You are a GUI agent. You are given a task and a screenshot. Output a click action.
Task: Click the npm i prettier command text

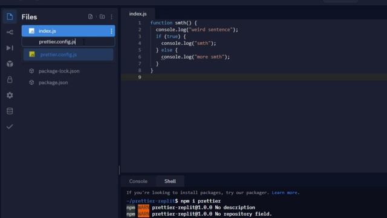(x=200, y=201)
